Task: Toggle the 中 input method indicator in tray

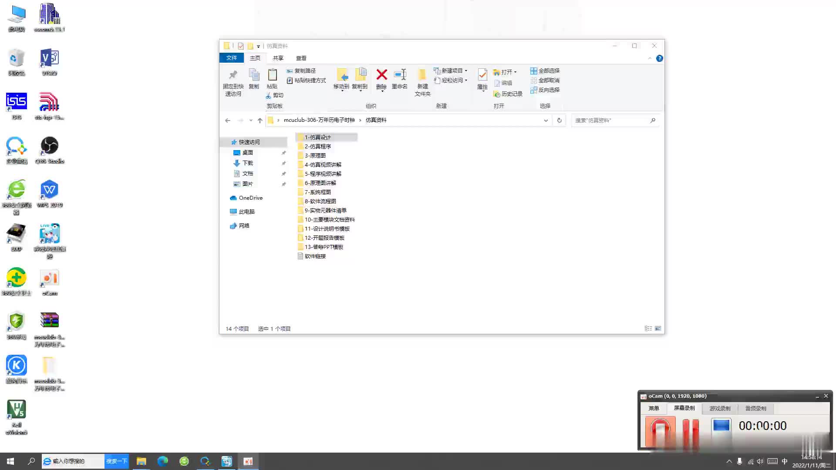Action: click(785, 461)
